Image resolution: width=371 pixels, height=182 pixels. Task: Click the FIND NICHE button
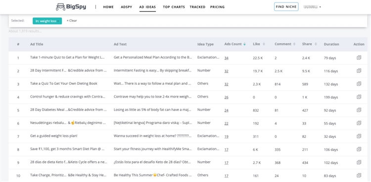[x=286, y=6]
